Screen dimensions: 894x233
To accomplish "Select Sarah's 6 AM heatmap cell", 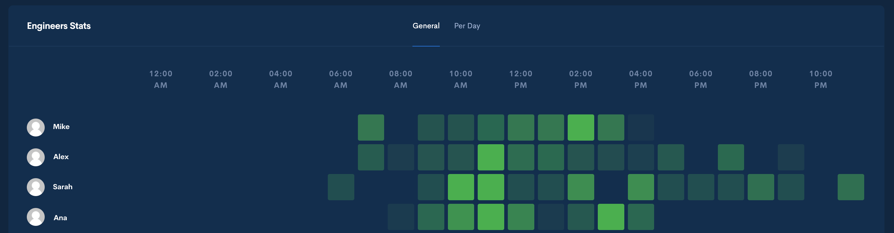I will [x=341, y=187].
